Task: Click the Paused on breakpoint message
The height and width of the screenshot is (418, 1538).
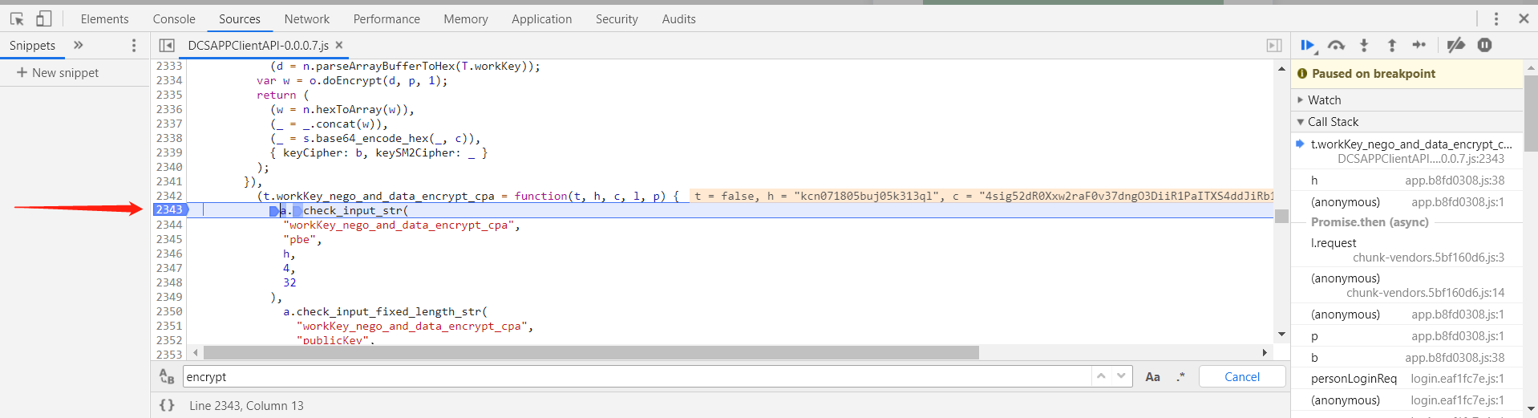Action: click(1374, 74)
